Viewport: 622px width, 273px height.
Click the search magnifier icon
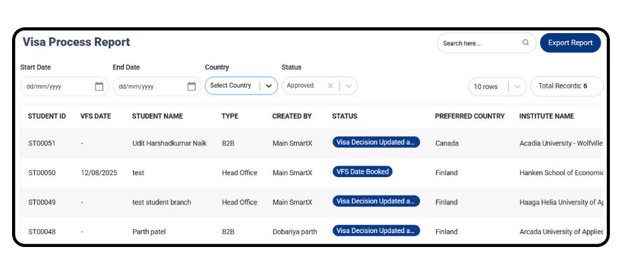tap(526, 43)
